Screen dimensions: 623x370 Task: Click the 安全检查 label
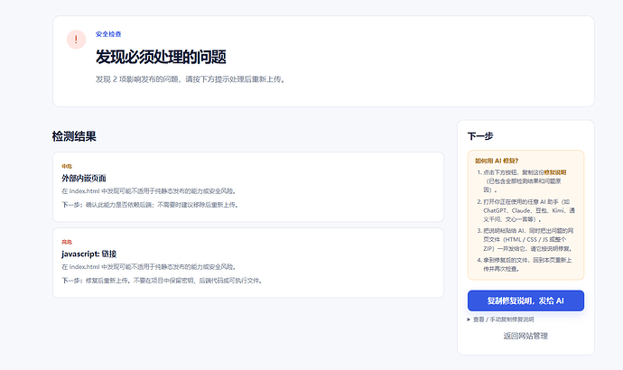(108, 34)
